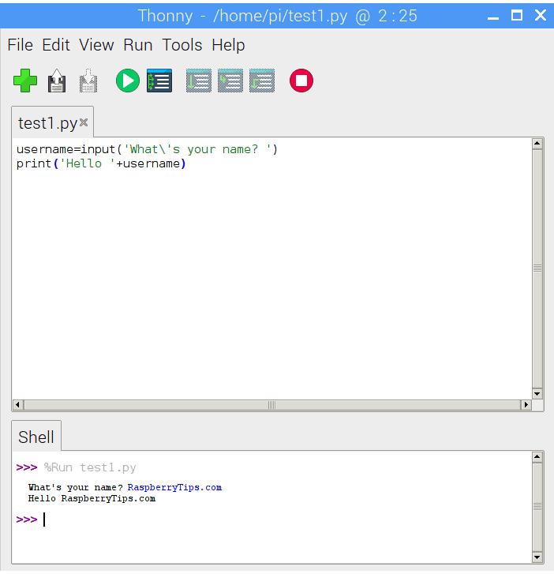Close the test1.py tab with its x

tap(84, 122)
